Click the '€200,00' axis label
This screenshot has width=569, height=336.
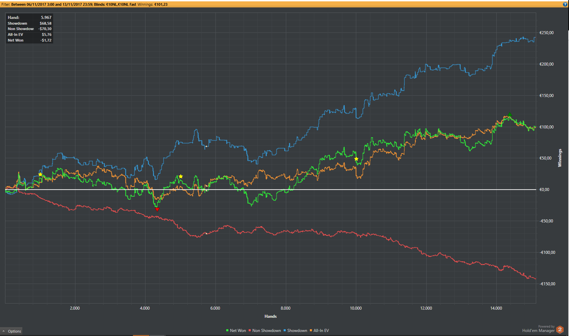point(547,64)
